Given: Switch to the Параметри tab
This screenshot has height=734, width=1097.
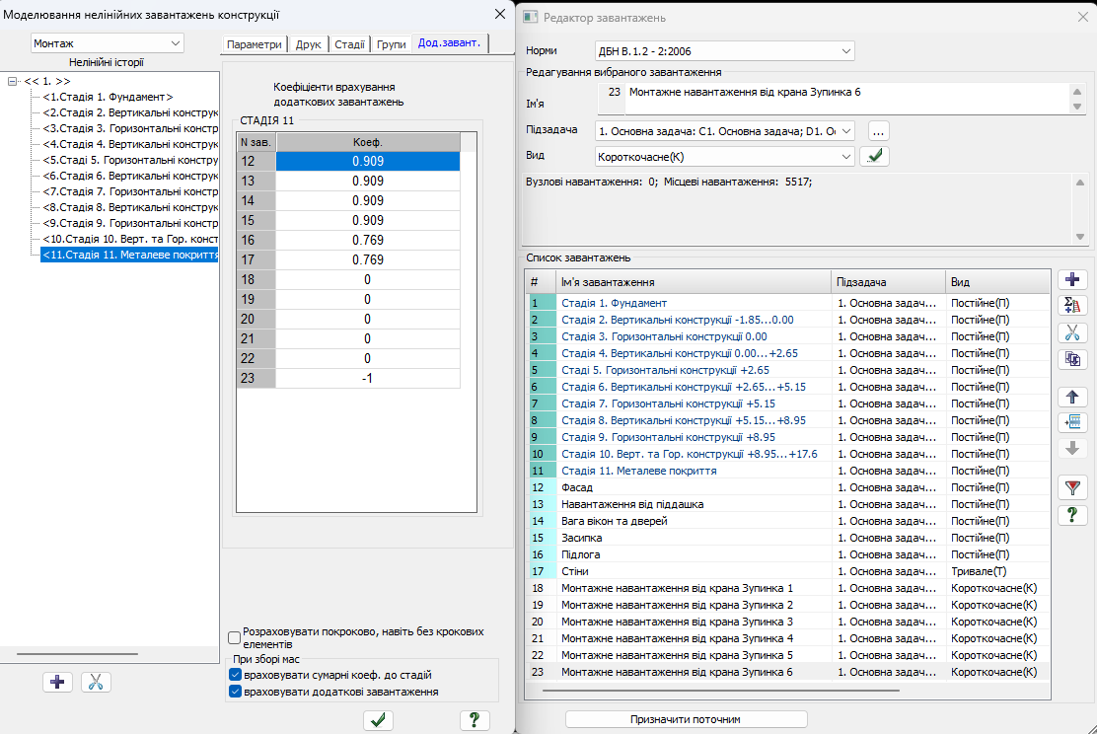Looking at the screenshot, I should (255, 43).
